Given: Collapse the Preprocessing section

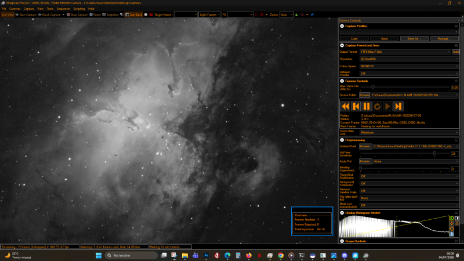Looking at the screenshot, I should tap(342, 140).
